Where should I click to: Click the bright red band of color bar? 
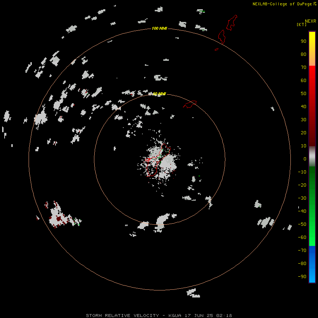[x=312, y=75]
